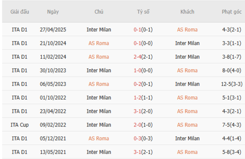
Task: Click the ITA Cup league label
Action: click(x=20, y=125)
